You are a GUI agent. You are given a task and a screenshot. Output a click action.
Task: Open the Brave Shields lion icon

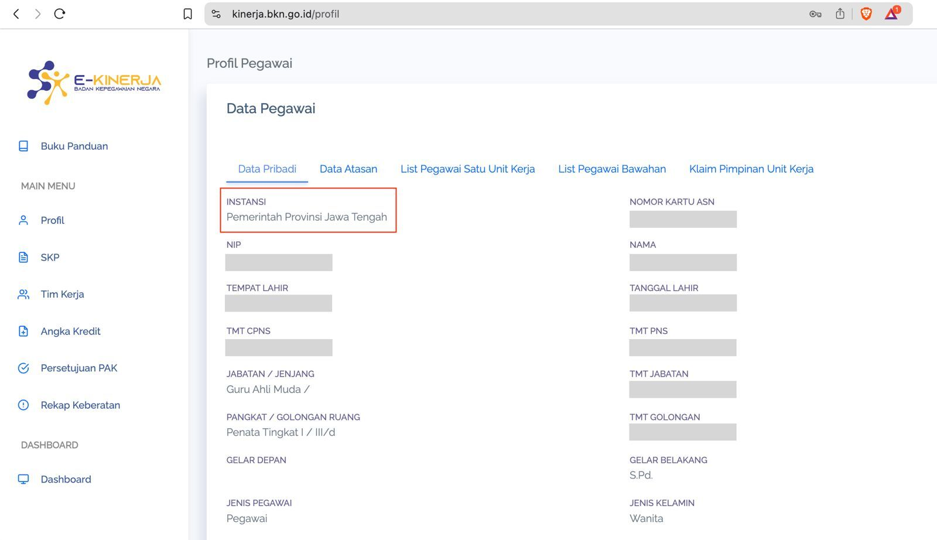click(866, 14)
